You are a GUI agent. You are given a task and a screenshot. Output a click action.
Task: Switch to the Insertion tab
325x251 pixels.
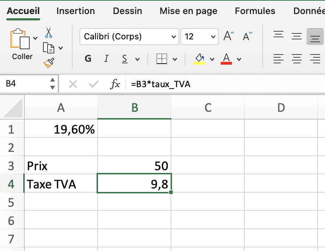point(75,11)
